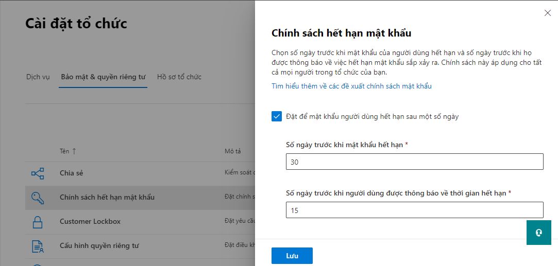Click the key icon for password policy
558x266 pixels.
[x=38, y=198]
